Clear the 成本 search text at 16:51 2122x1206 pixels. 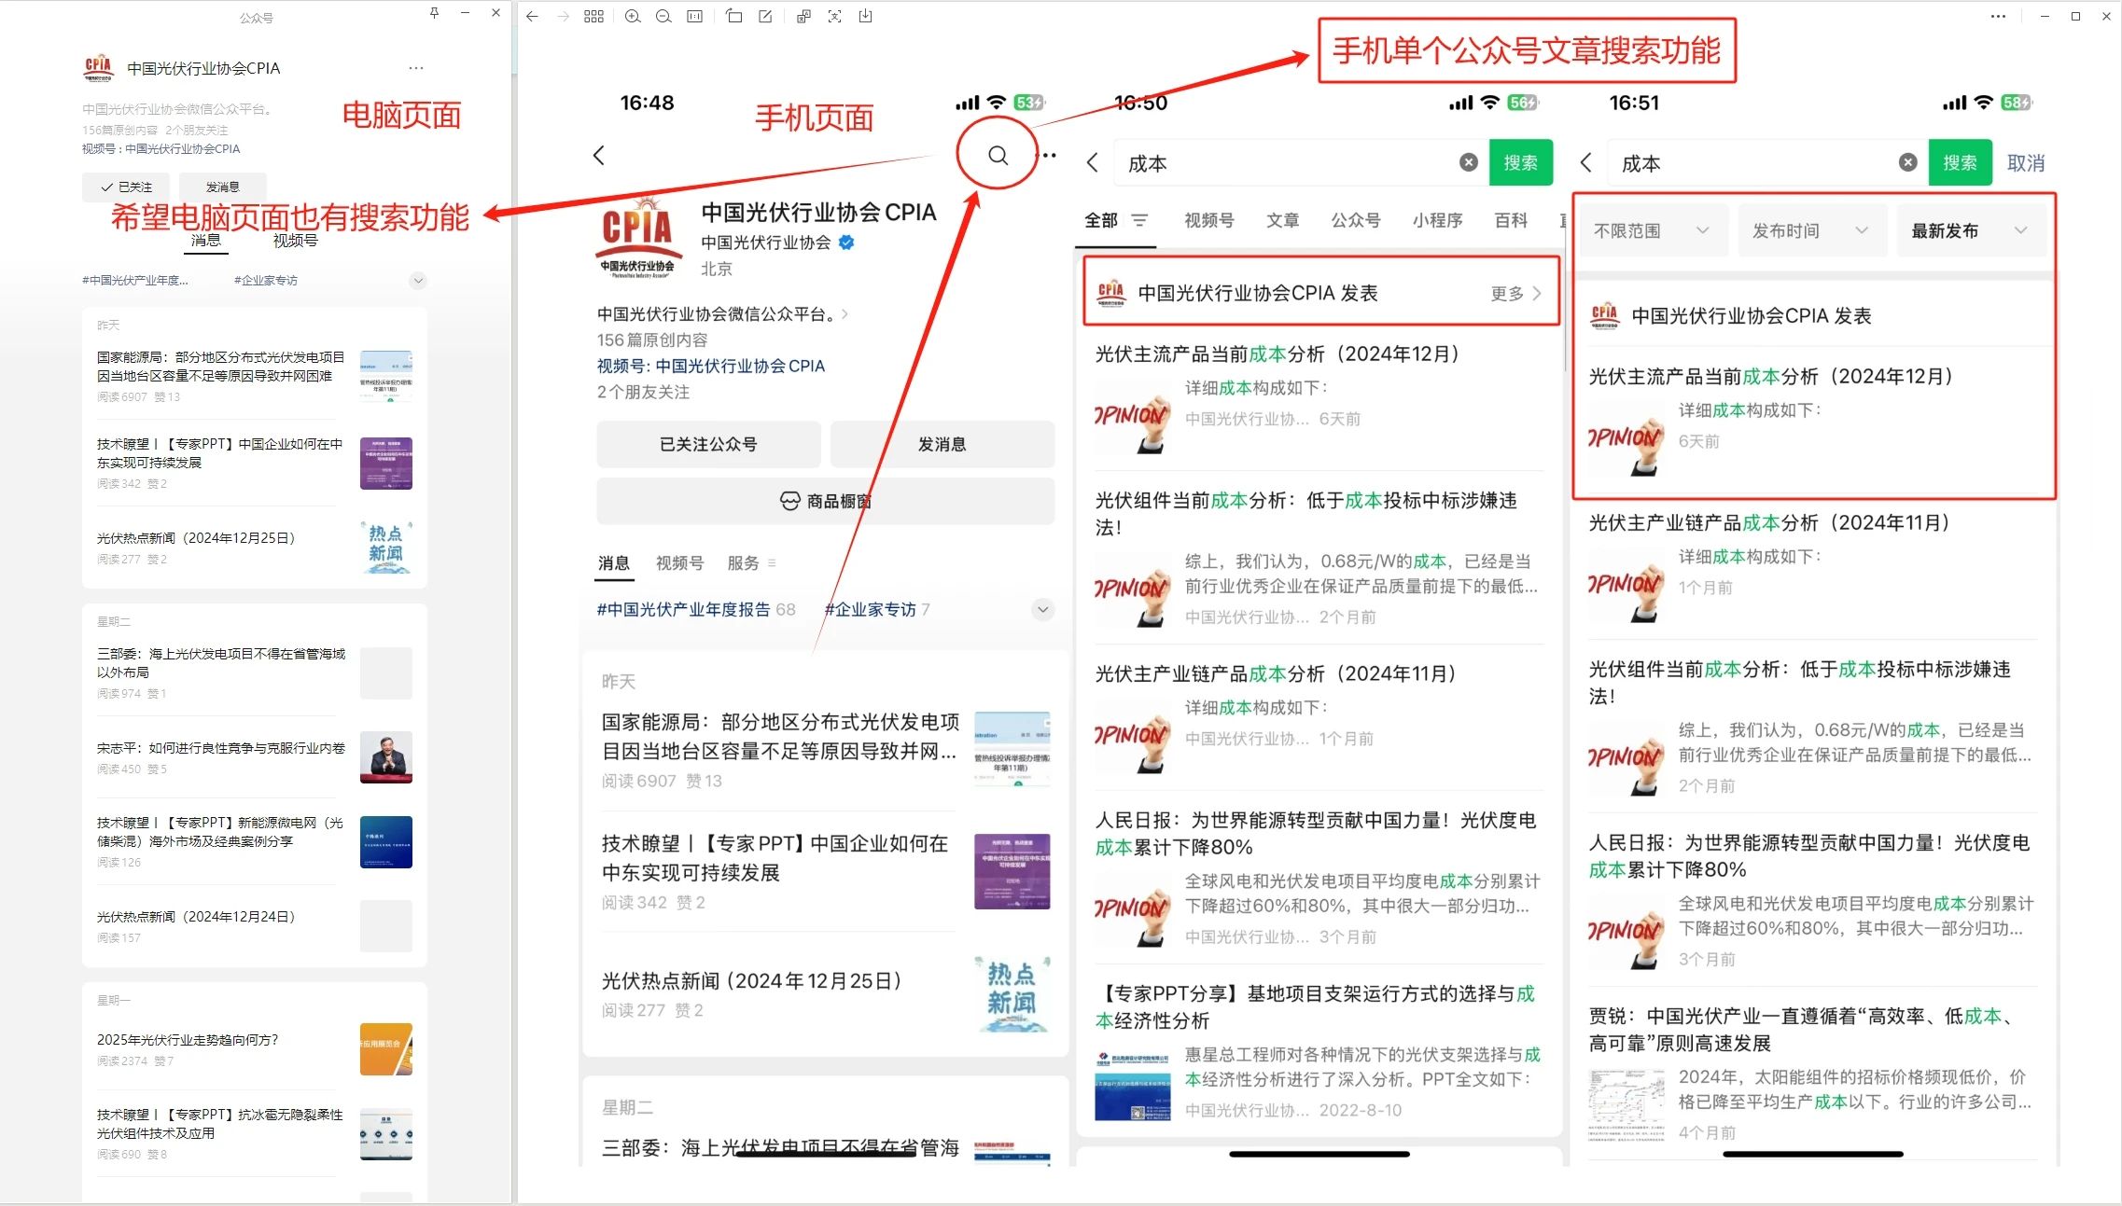click(1908, 162)
